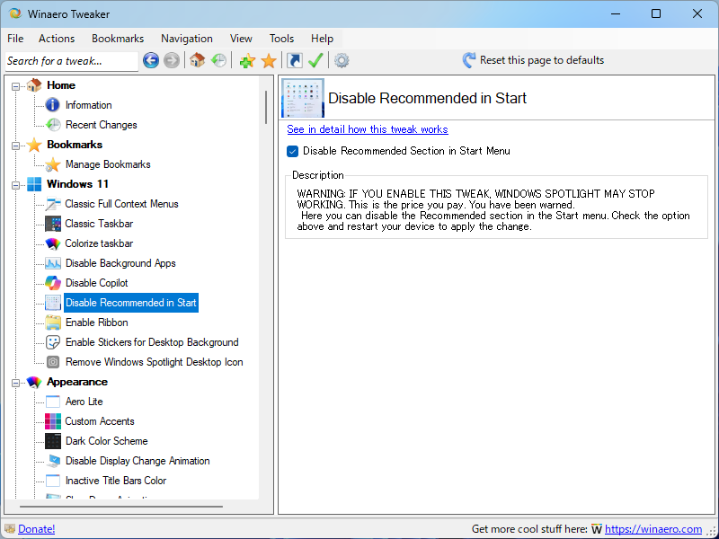The width and height of the screenshot is (719, 539).
Task: Click the Disable Background Apps icon
Action: pyautogui.click(x=53, y=263)
